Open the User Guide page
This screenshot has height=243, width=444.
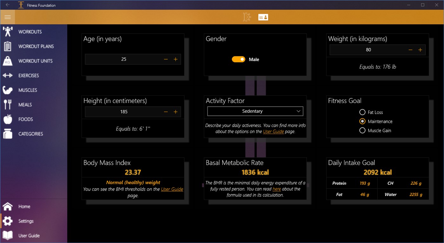29,235
